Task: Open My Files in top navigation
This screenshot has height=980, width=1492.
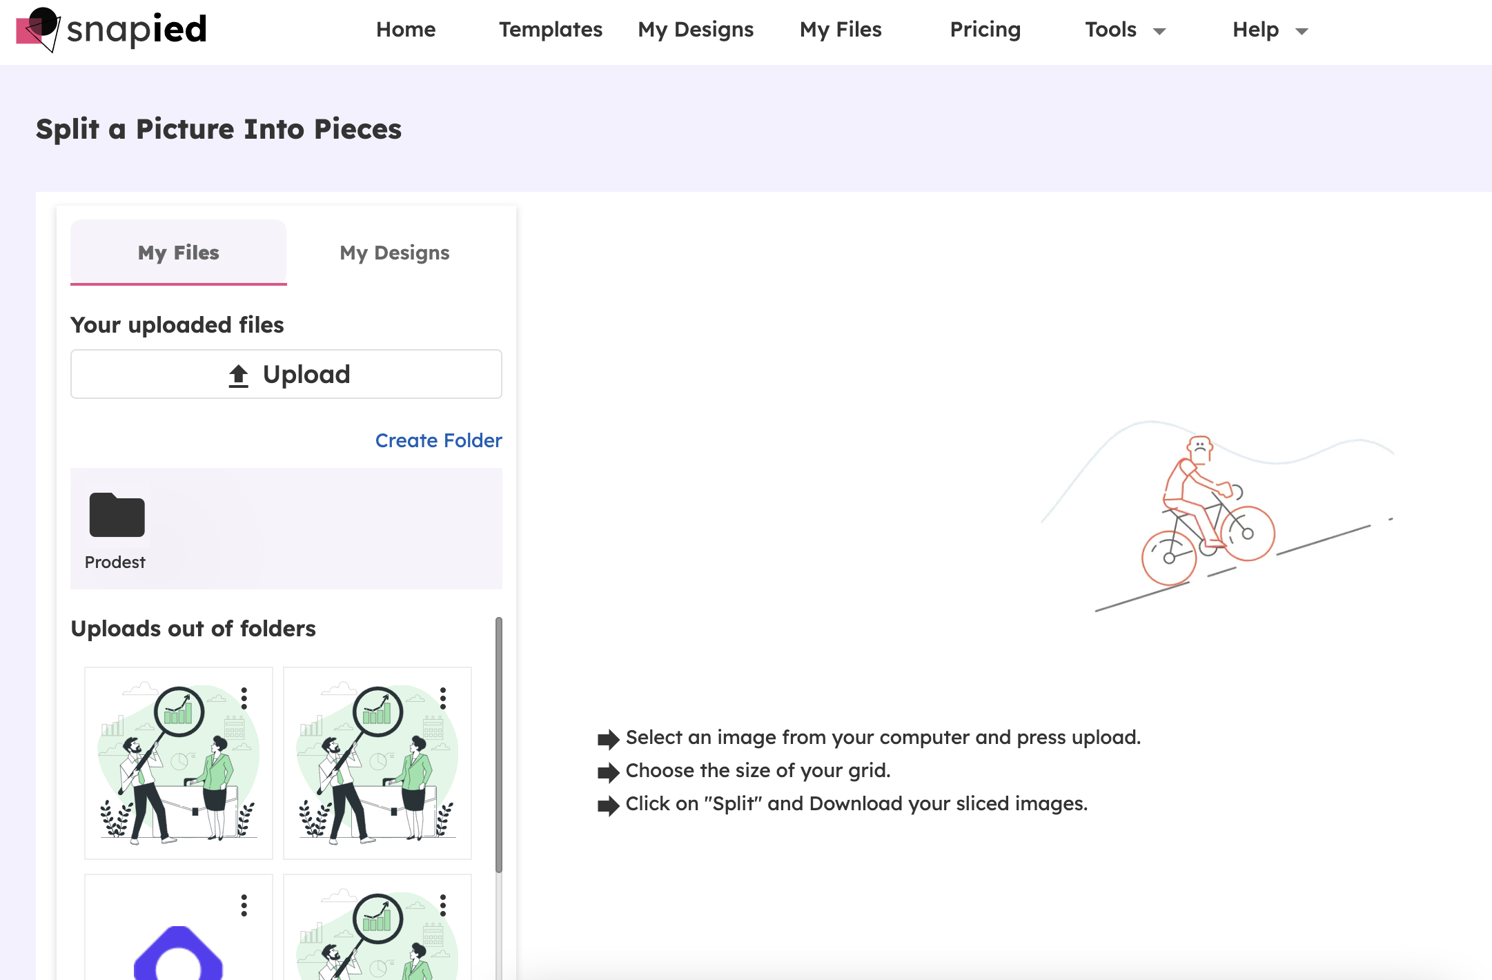Action: click(841, 30)
